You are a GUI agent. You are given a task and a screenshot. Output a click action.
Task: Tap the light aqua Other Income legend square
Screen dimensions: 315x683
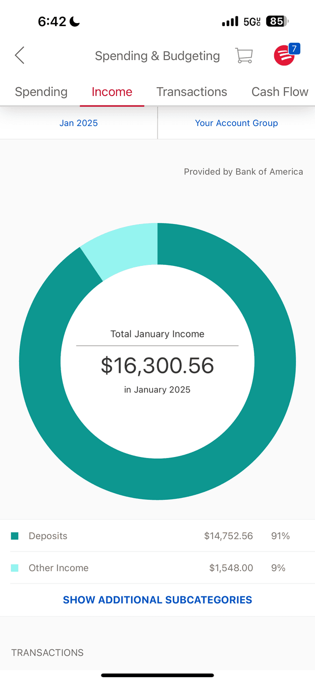click(14, 567)
